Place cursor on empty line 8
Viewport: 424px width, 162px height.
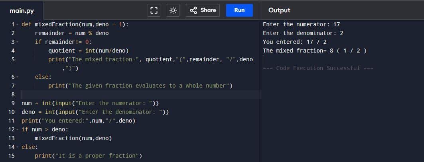click(141, 94)
